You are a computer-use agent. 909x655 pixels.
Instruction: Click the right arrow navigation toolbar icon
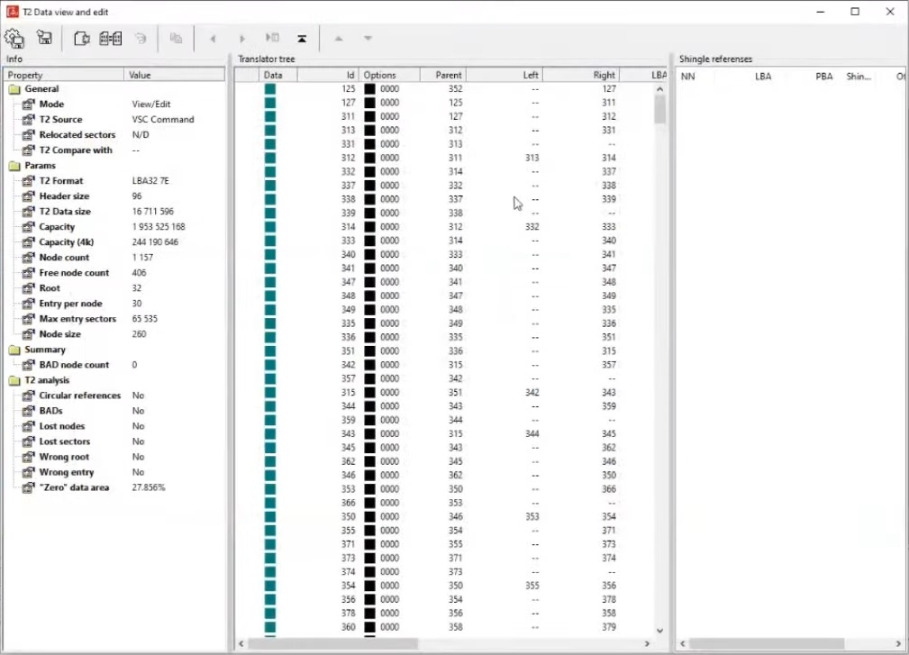click(242, 39)
